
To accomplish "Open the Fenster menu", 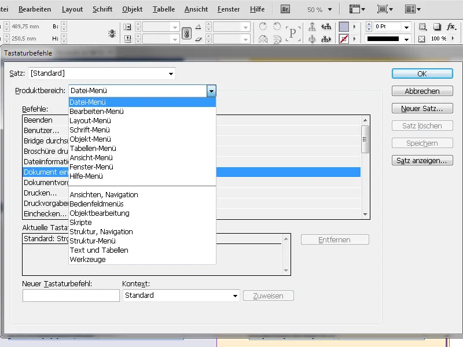I will tap(229, 9).
